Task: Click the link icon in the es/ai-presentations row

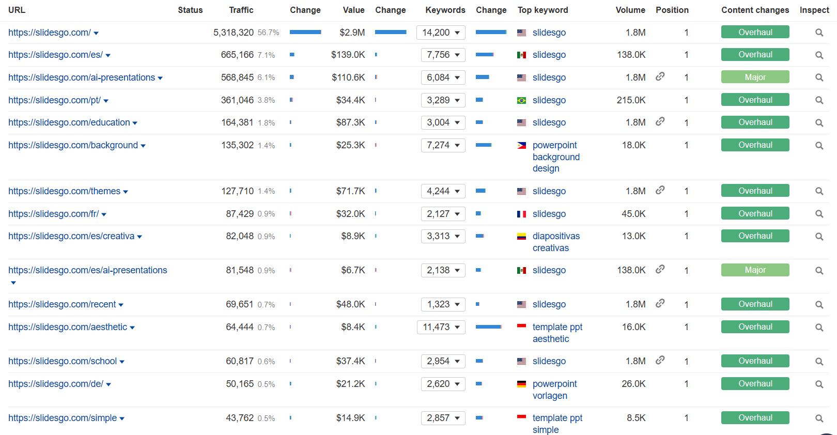Action: click(x=660, y=269)
